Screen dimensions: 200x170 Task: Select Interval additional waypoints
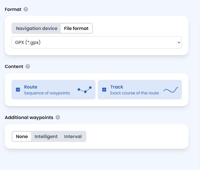[x=73, y=136]
